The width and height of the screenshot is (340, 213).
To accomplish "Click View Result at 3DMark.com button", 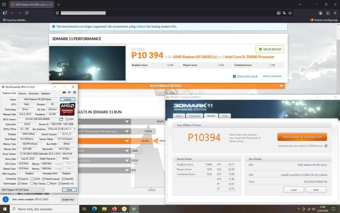I will [x=302, y=137].
